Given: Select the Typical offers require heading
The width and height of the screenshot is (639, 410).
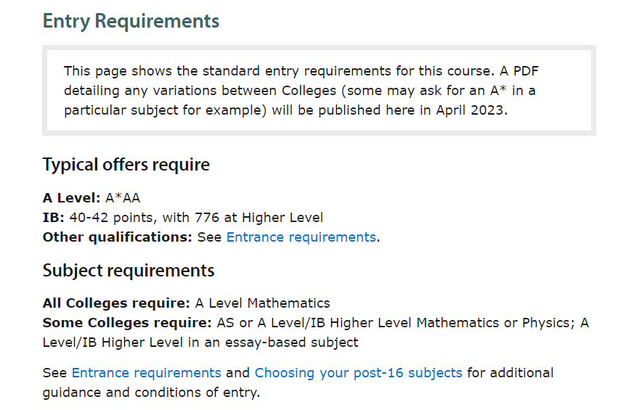Looking at the screenshot, I should pyautogui.click(x=126, y=165).
